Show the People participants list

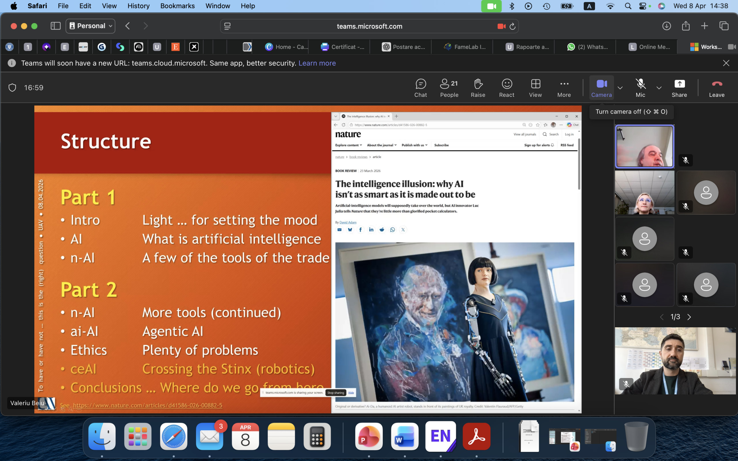pos(449,88)
